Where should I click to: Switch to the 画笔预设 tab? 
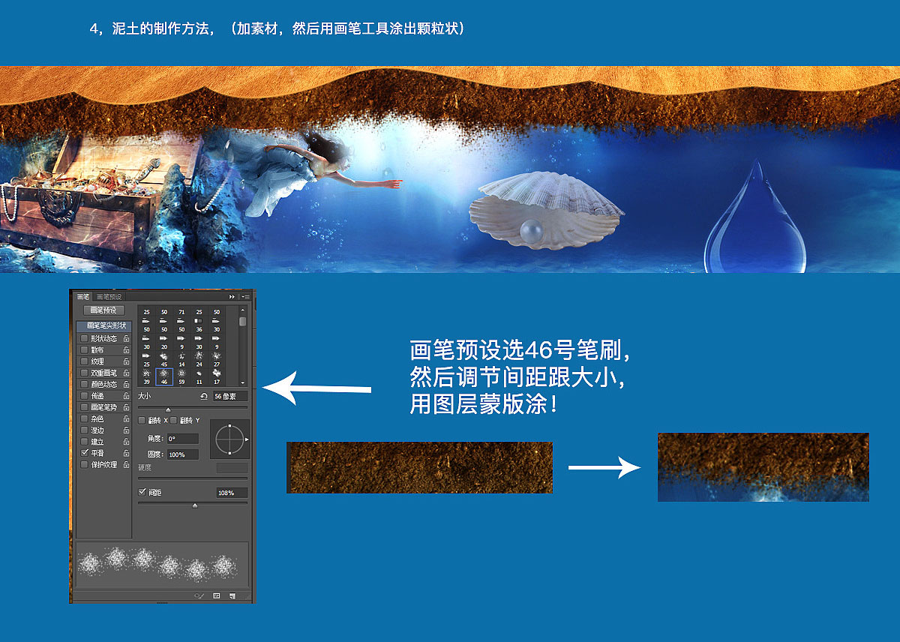pyautogui.click(x=109, y=296)
